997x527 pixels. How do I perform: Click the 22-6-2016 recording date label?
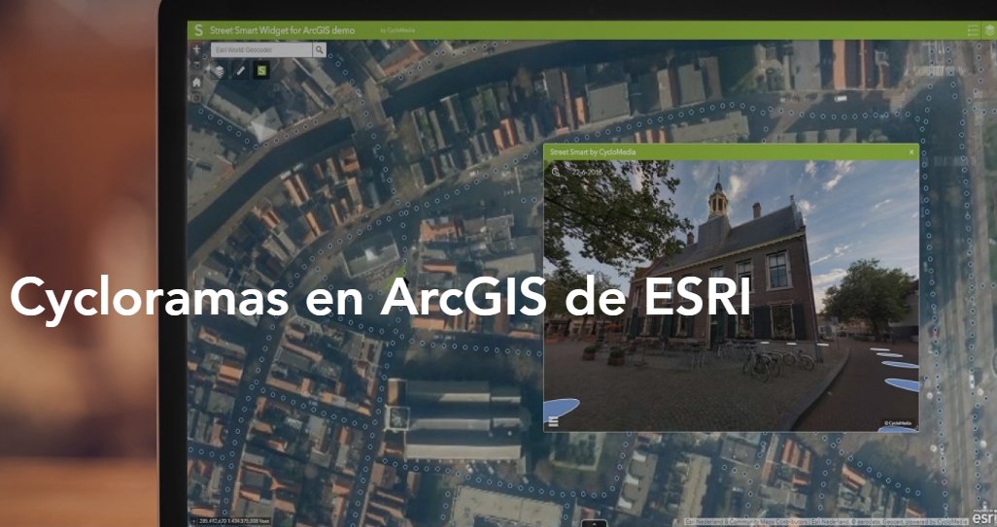click(x=587, y=172)
